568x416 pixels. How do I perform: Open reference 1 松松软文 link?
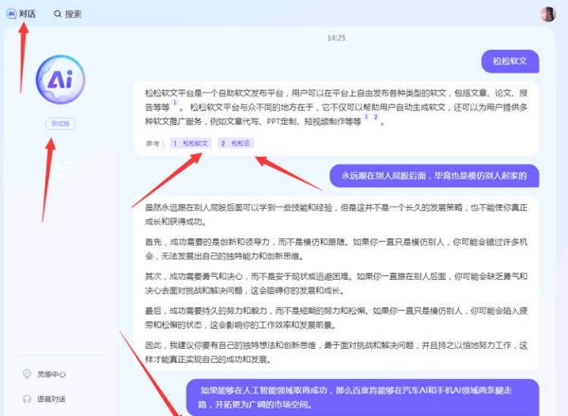pyautogui.click(x=190, y=143)
